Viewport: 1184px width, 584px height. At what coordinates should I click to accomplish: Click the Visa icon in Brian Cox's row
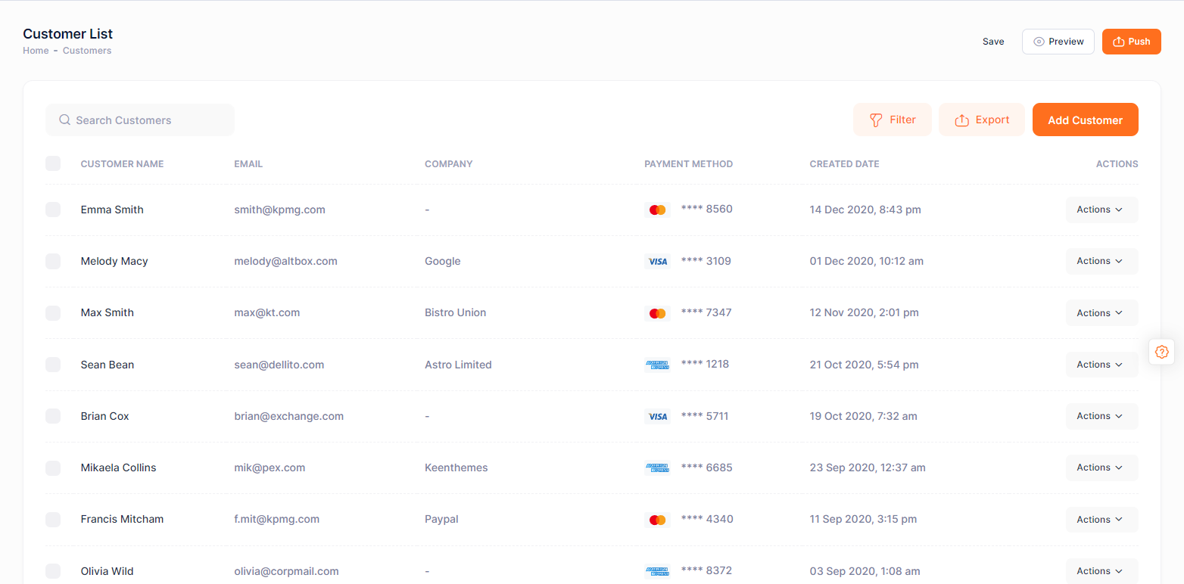(x=657, y=416)
